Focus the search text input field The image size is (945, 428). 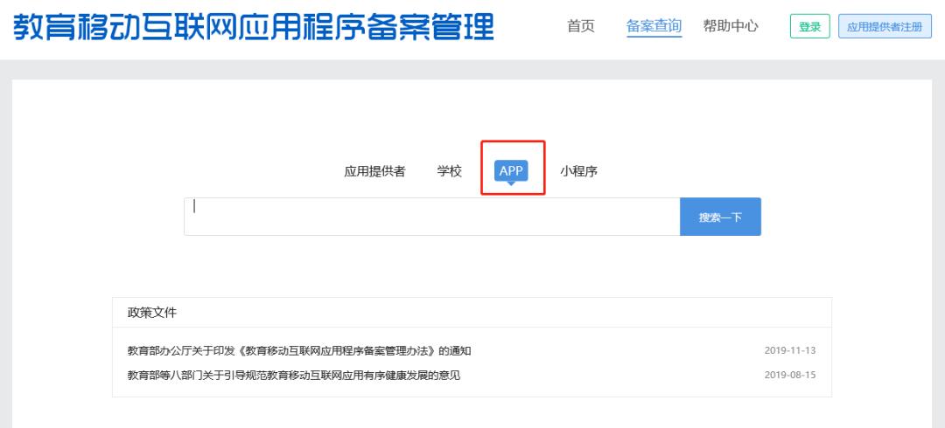(x=432, y=217)
